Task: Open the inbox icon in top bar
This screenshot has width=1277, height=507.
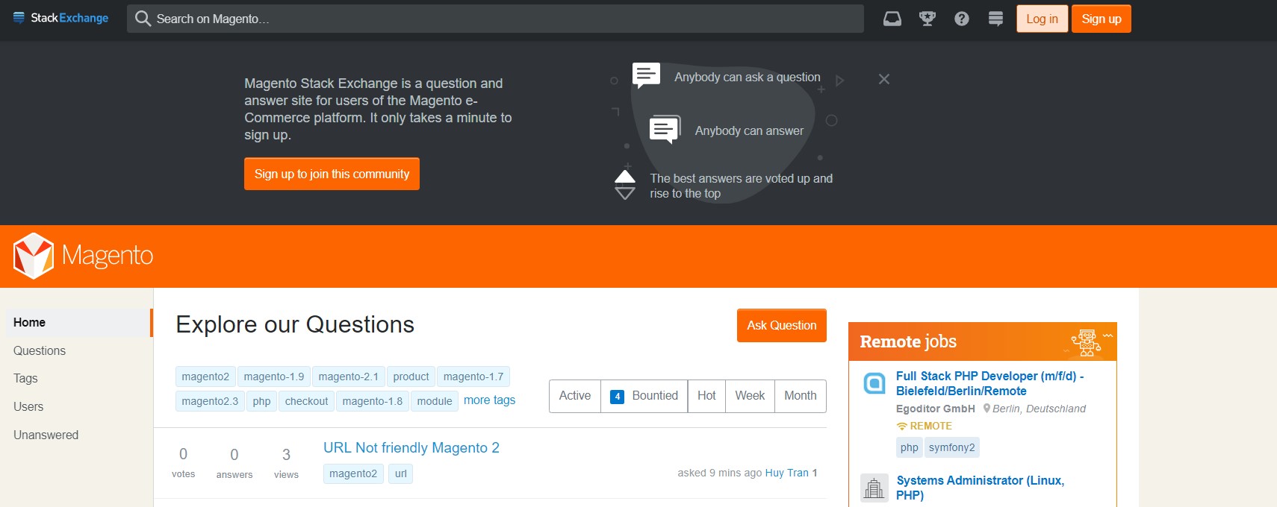Action: pyautogui.click(x=892, y=19)
